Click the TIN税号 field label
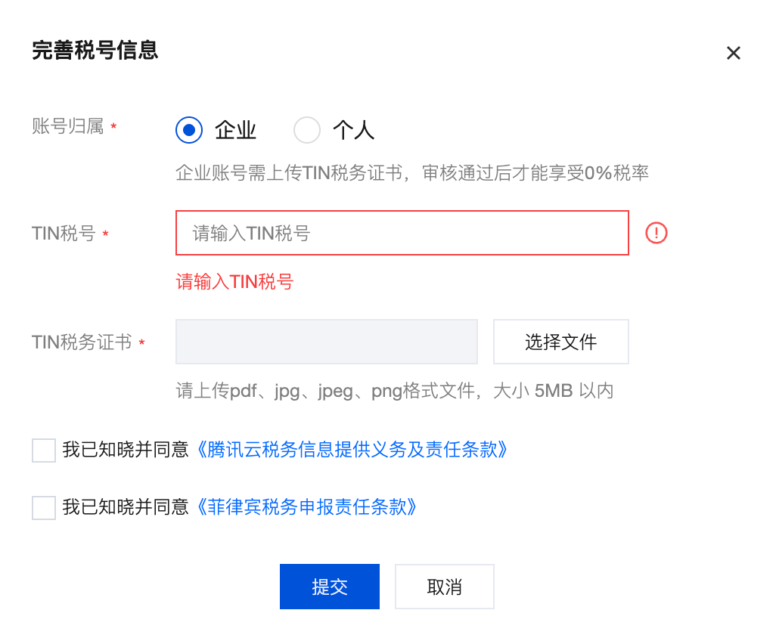Screen dimensions: 776x641 click(x=64, y=234)
